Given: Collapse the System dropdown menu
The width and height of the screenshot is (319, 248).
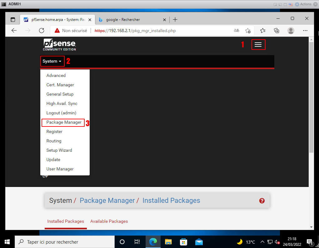Looking at the screenshot, I should point(52,61).
